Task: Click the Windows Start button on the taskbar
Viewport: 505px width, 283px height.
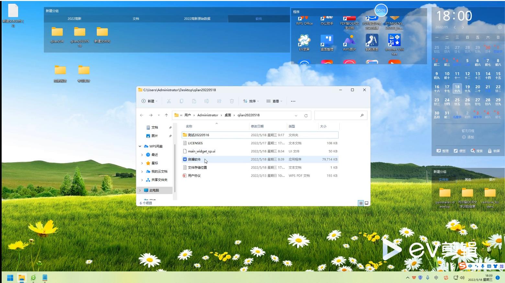Action: pyautogui.click(x=10, y=278)
